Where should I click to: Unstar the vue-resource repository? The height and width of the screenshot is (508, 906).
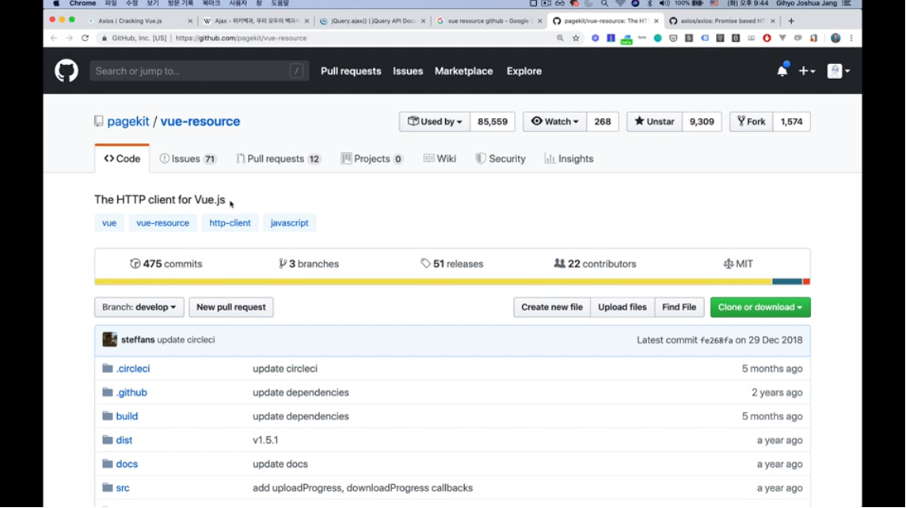(654, 122)
